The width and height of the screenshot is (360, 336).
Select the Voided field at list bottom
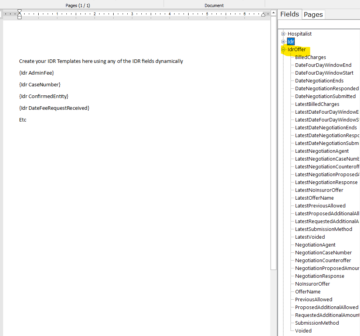point(303,331)
